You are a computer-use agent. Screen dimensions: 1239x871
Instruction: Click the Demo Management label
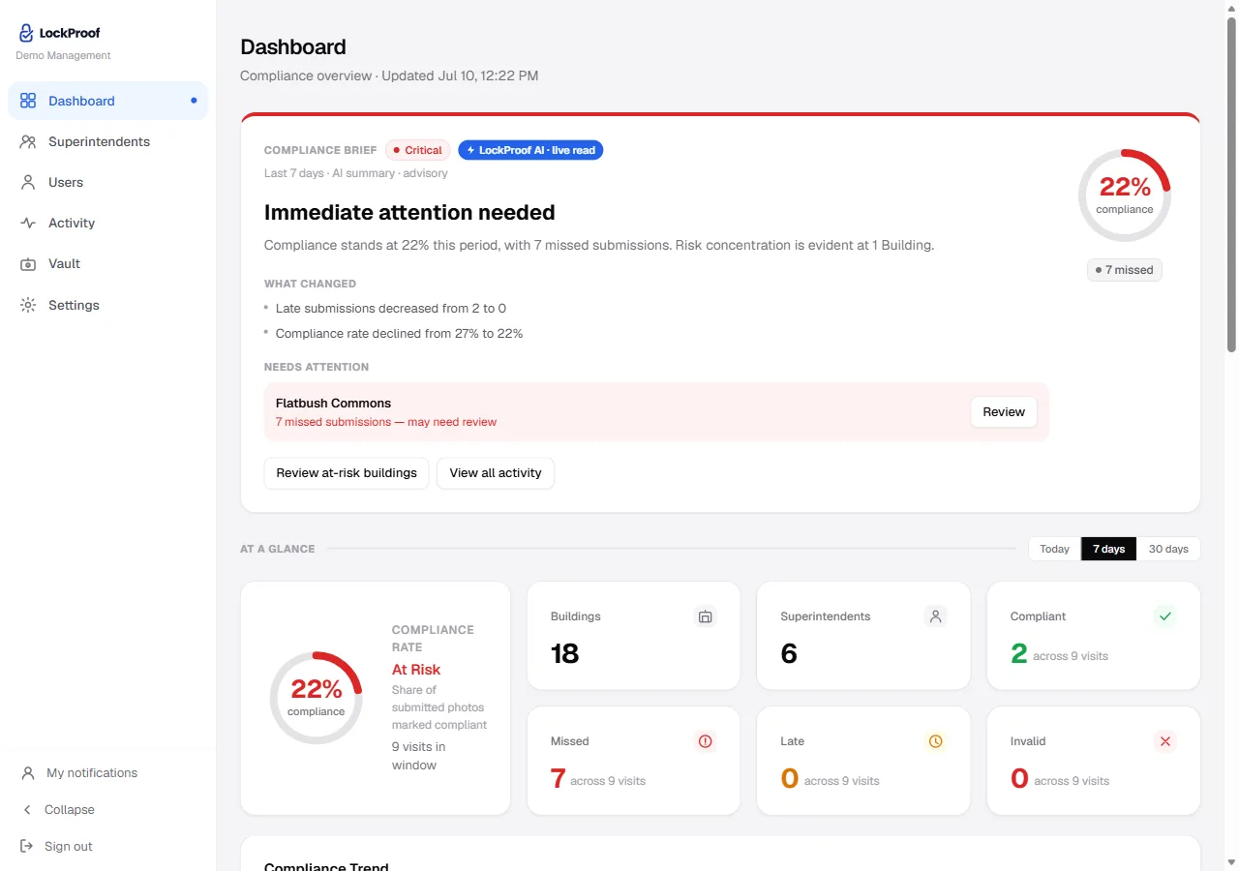(x=63, y=55)
